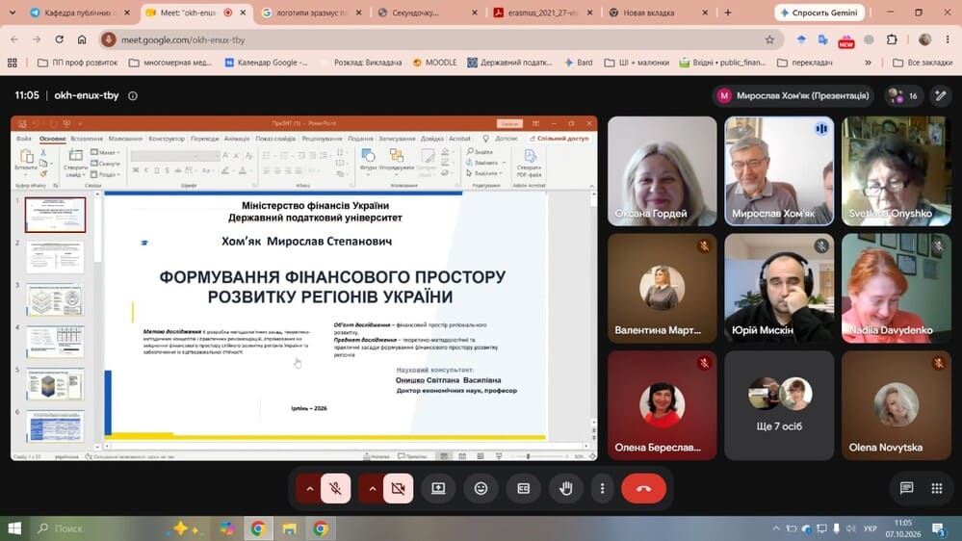
Task: Click Спросить Gemini button
Action: pyautogui.click(x=819, y=13)
